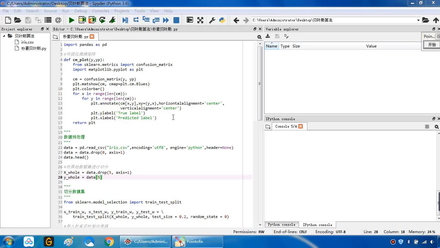Image resolution: width=440 pixels, height=248 pixels.
Task: Click the 开始 button in Pointofix
Action: point(432,45)
